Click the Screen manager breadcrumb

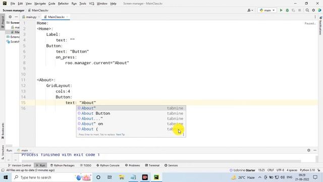point(14,10)
